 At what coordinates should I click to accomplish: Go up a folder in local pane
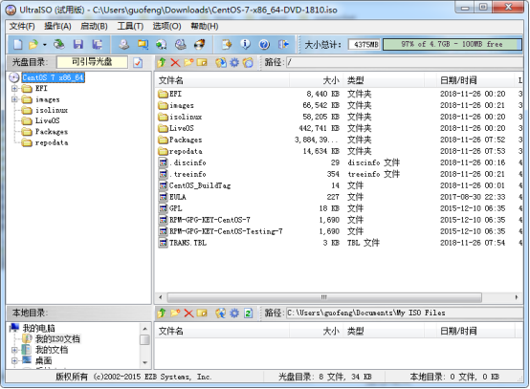pos(162,313)
